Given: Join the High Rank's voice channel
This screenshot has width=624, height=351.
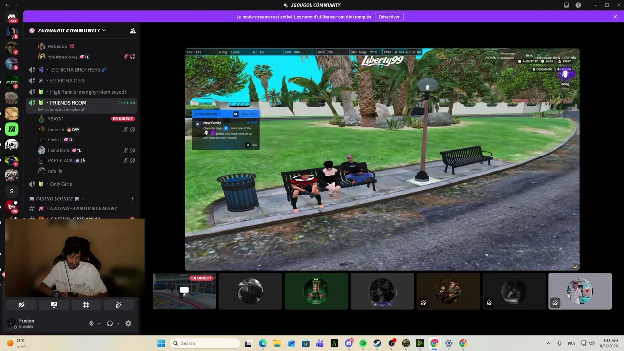Looking at the screenshot, I should 82,92.
